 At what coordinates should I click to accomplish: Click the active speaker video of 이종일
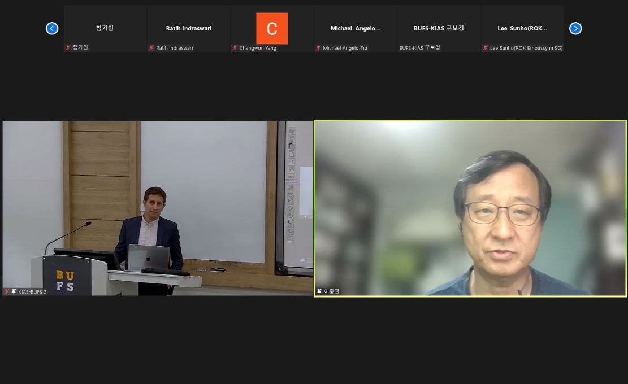(x=470, y=208)
